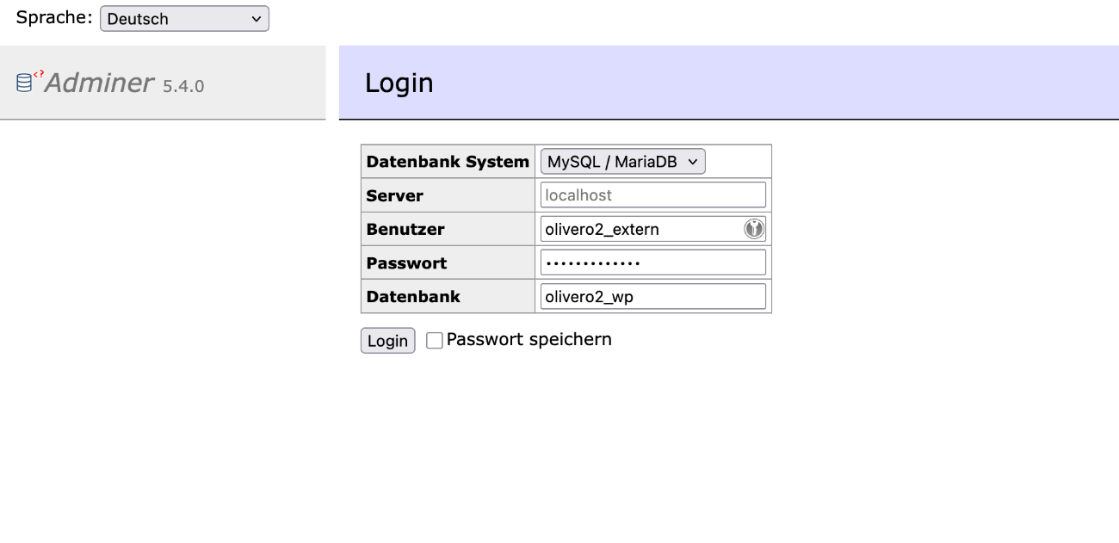Click the Server row label
This screenshot has height=543, width=1119.
pos(395,195)
